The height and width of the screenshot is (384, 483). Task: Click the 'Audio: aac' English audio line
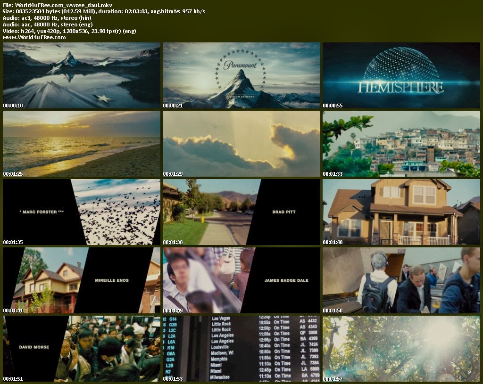[x=48, y=25]
